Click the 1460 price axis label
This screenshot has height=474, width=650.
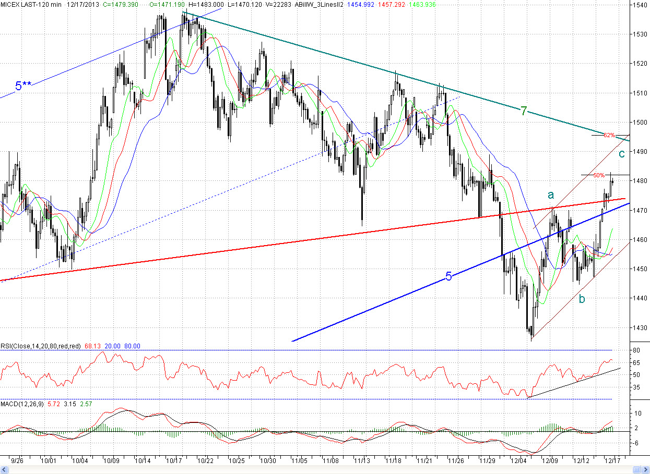pos(640,240)
